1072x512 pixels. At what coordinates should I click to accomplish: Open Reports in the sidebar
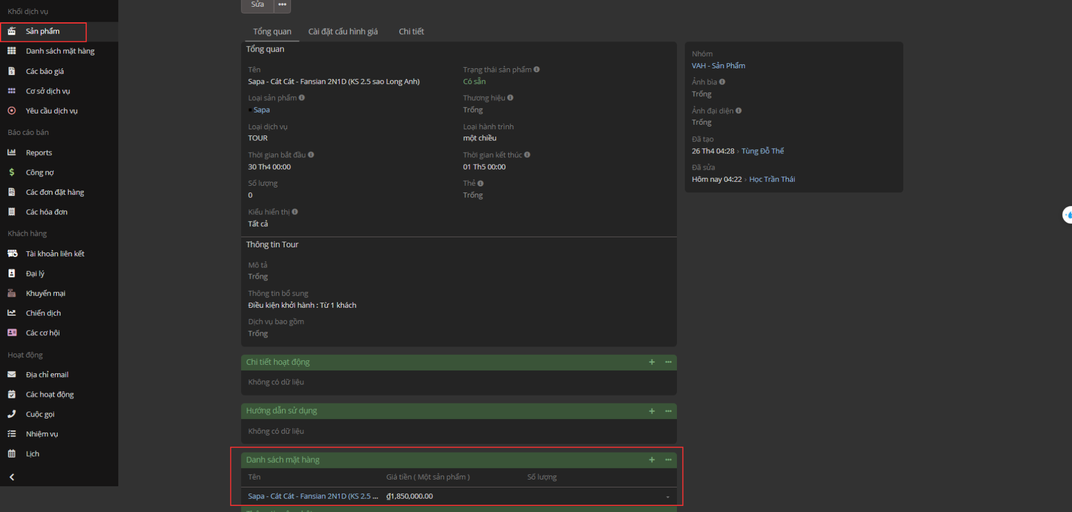(39, 153)
